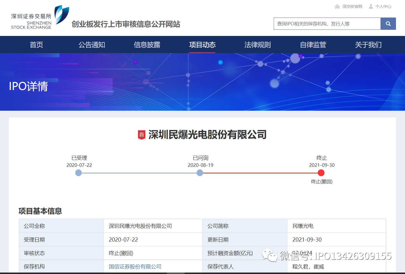Open the 自律监管 menu
The height and width of the screenshot is (274, 405).
[313, 45]
